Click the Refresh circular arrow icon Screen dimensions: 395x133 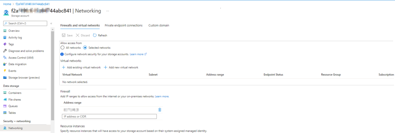point(95,35)
